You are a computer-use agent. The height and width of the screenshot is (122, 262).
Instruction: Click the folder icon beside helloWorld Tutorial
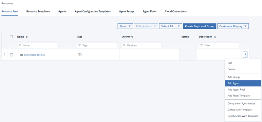[22, 55]
